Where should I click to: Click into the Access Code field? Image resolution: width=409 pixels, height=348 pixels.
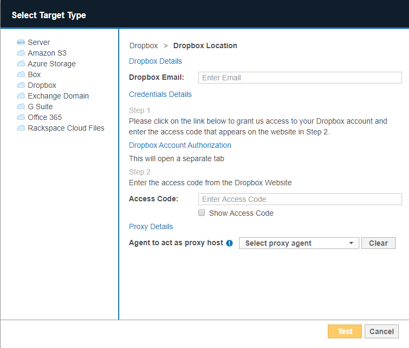coord(299,199)
